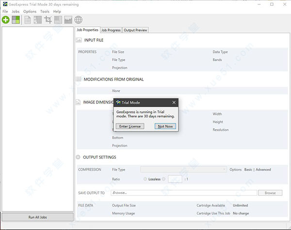Open the Jobs menu
The image size is (291, 230).
[16, 11]
